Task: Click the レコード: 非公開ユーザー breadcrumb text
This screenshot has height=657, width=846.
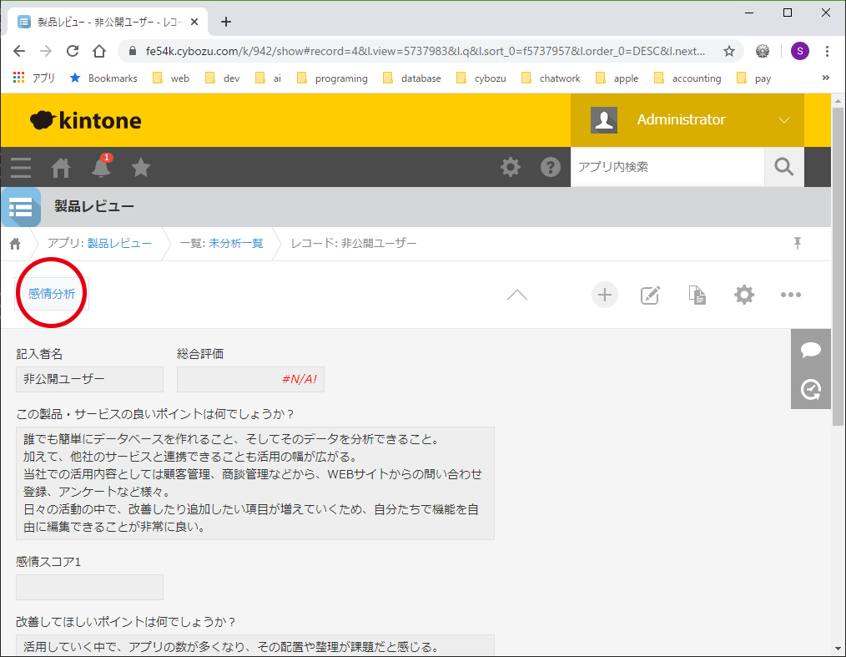Action: (x=354, y=244)
